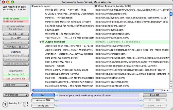The width and height of the screenshot is (173, 110).
Task: Click the Delete button
Action: (16, 42)
